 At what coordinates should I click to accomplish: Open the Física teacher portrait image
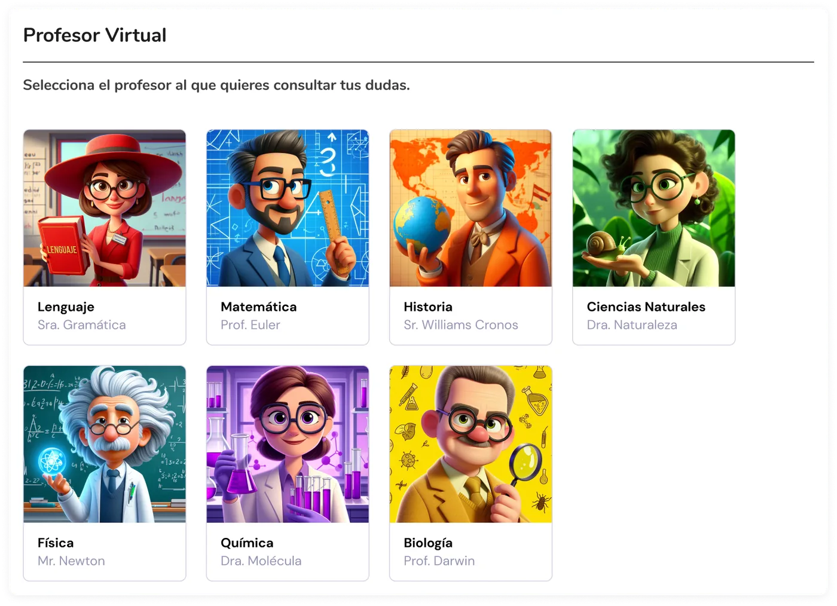click(x=105, y=444)
